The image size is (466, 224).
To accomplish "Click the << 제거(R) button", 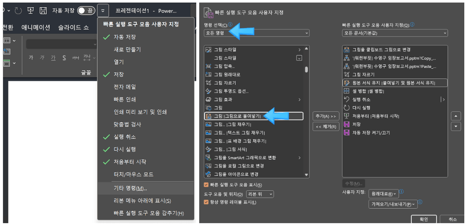I will click(x=326, y=127).
